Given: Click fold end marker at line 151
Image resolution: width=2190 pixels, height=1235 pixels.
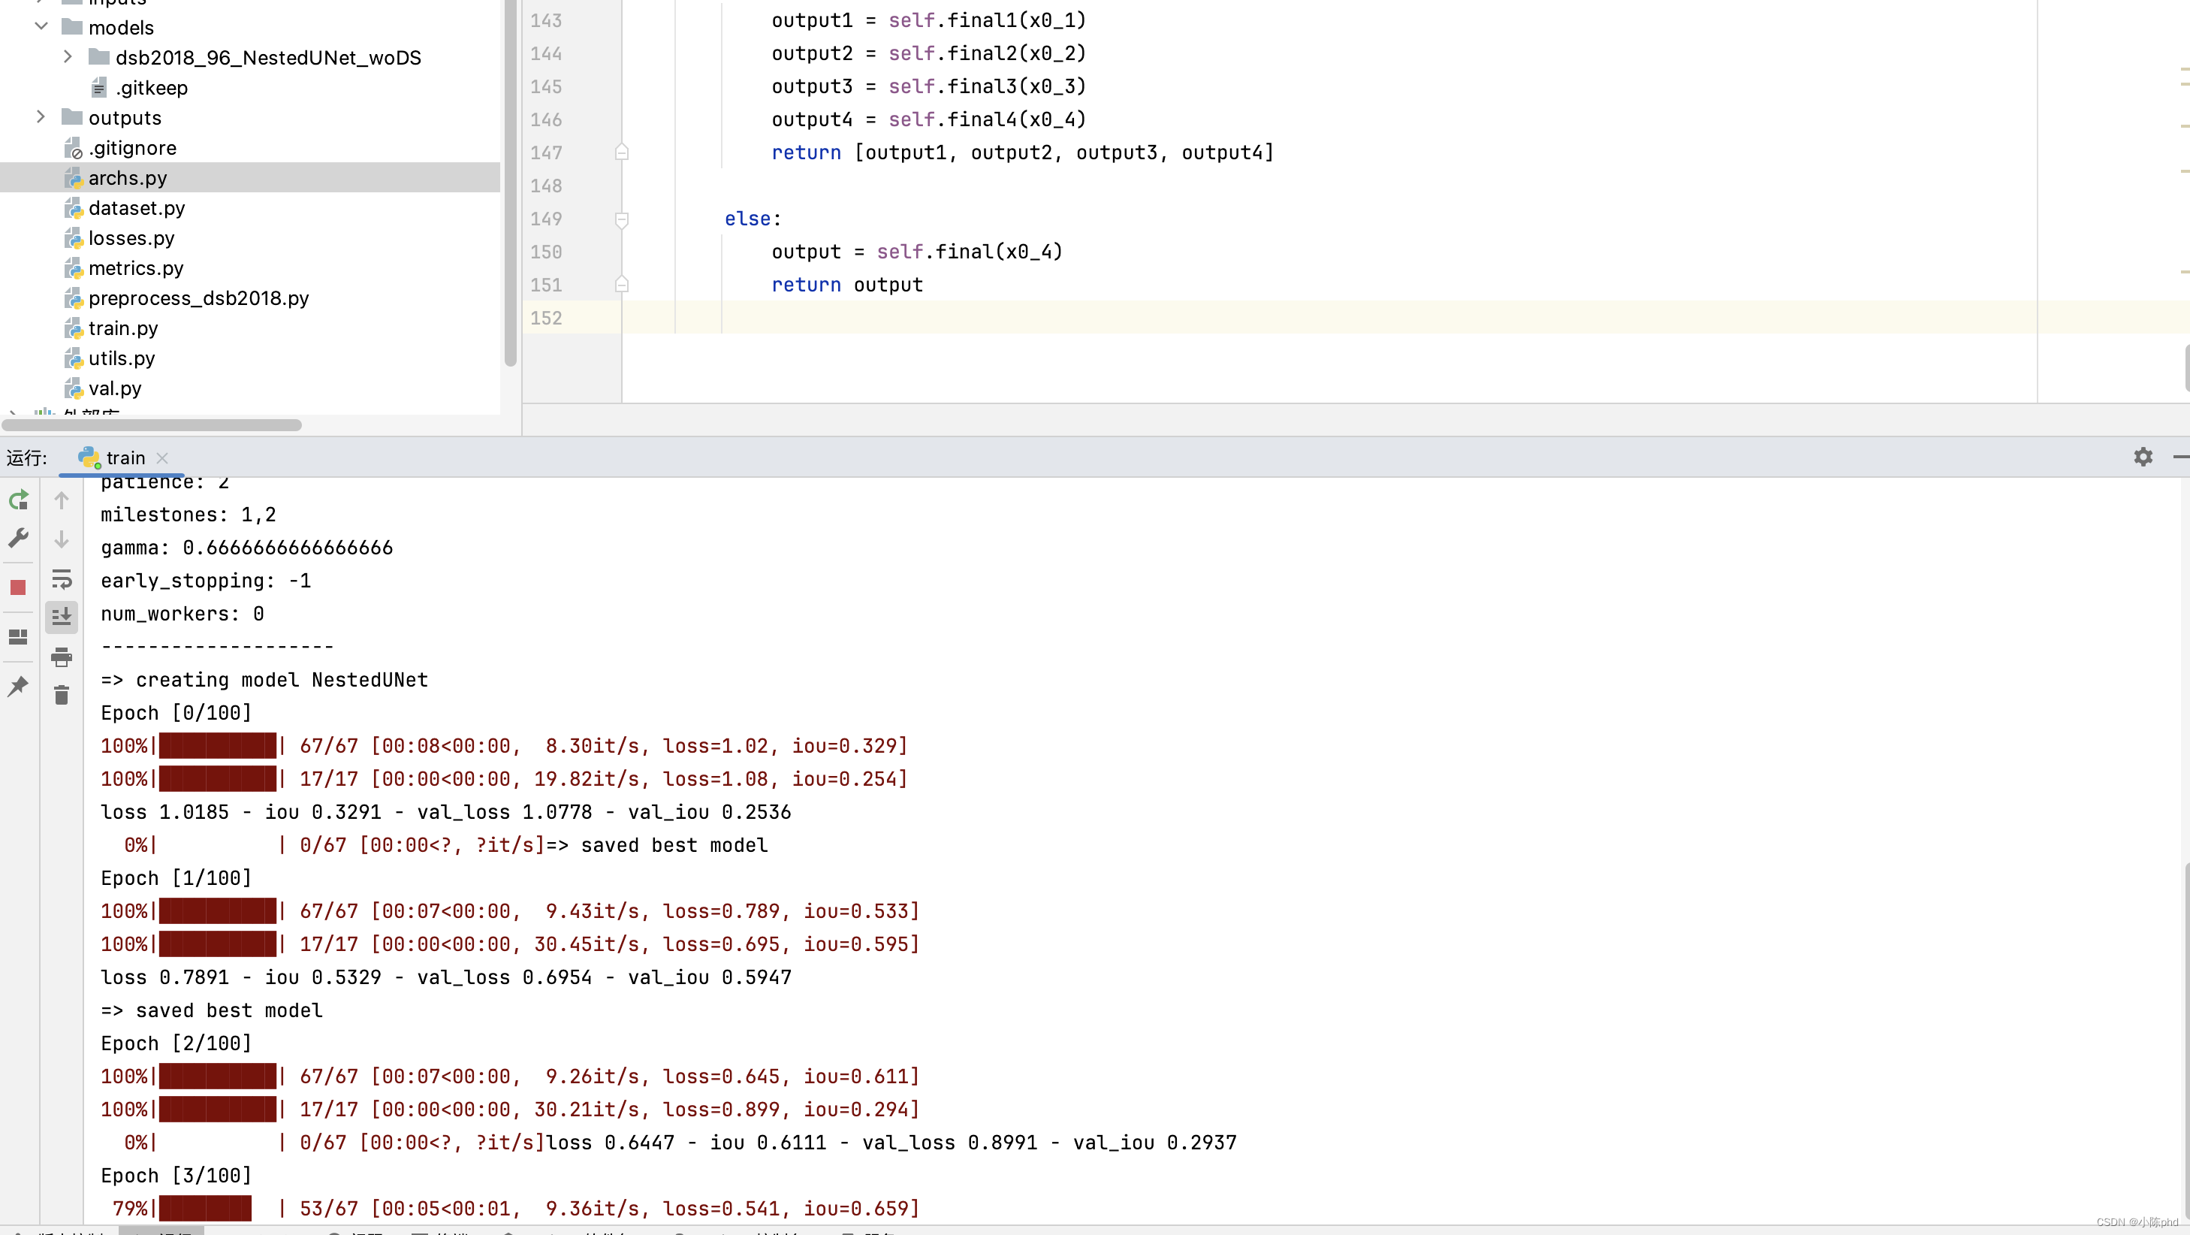Looking at the screenshot, I should click(x=621, y=284).
